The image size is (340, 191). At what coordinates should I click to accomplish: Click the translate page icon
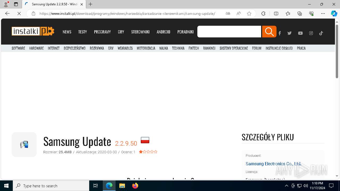tap(228, 14)
